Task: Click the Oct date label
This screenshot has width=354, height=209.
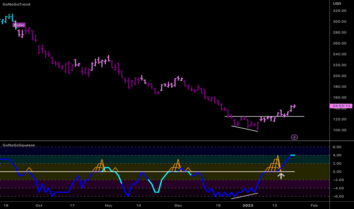Action: [39, 205]
